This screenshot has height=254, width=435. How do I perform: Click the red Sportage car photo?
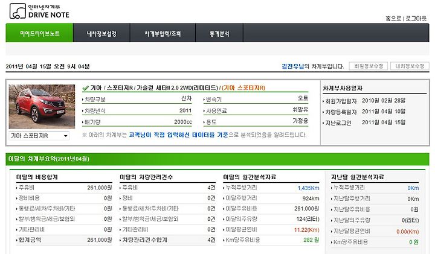pos(42,107)
